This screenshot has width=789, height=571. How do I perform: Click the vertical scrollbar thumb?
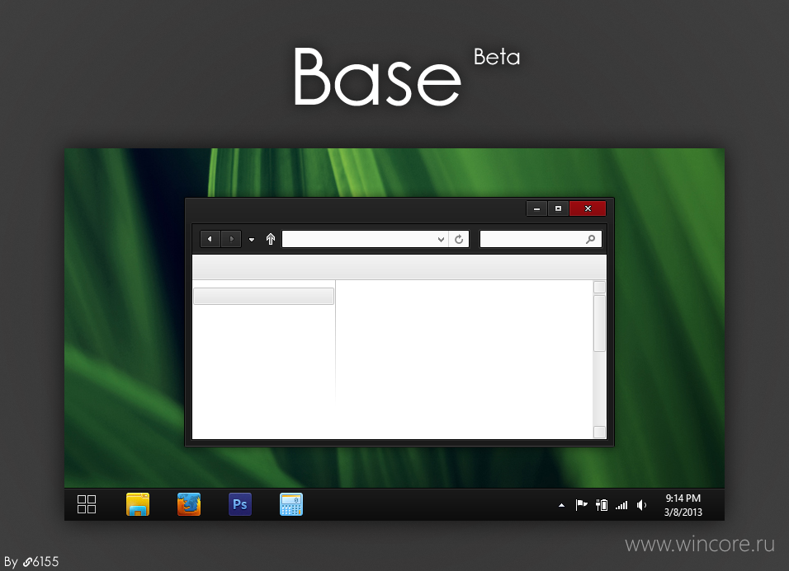click(x=599, y=324)
